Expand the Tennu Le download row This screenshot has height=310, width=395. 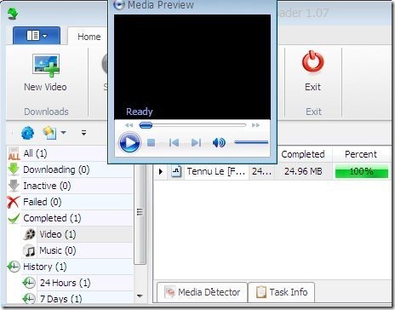click(161, 171)
